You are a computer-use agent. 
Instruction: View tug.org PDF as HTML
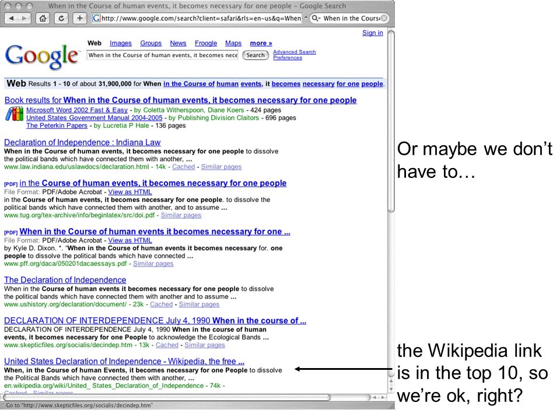click(130, 192)
